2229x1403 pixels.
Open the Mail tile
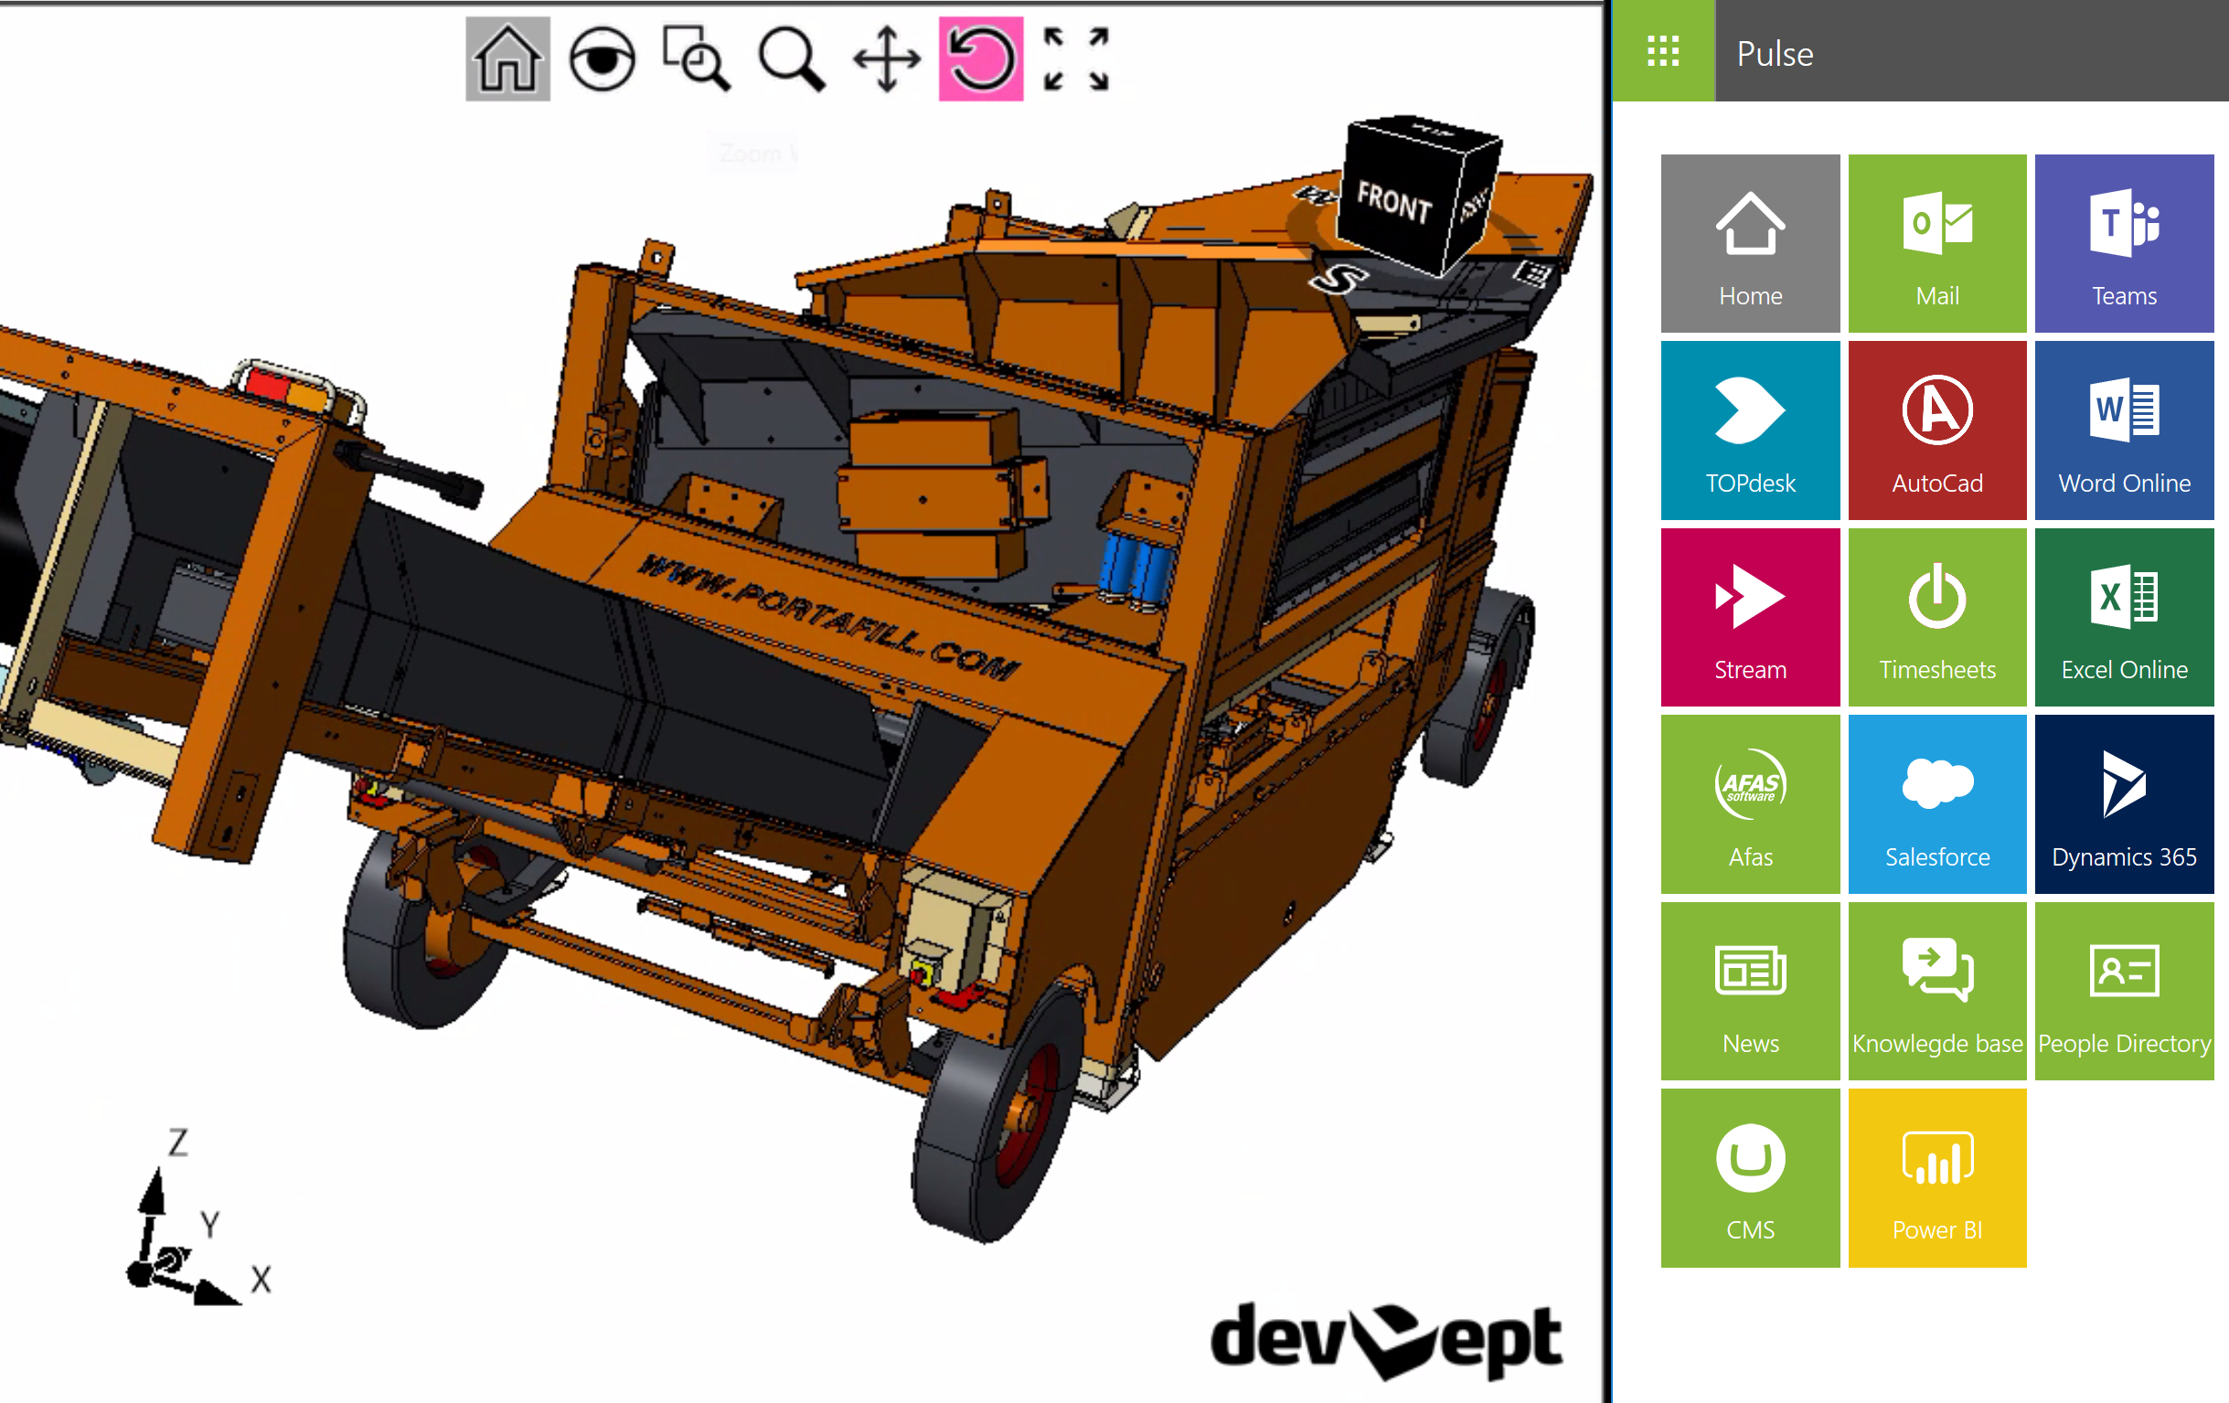point(1937,243)
